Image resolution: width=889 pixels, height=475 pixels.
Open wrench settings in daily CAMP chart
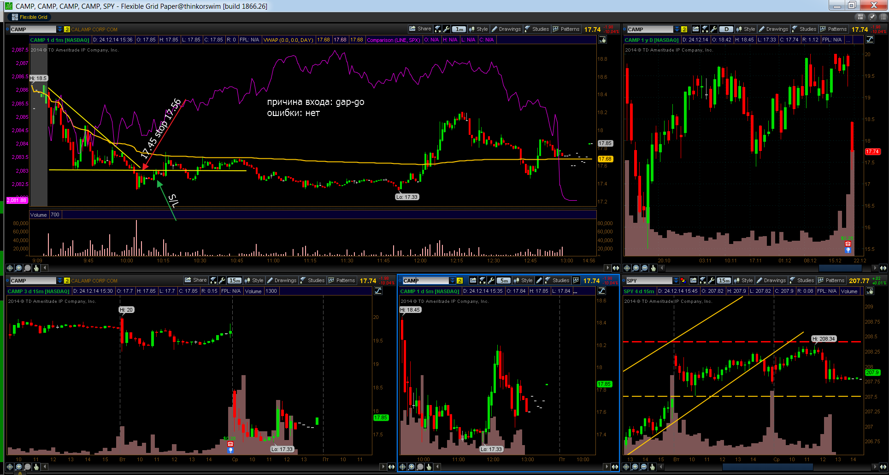(x=713, y=29)
